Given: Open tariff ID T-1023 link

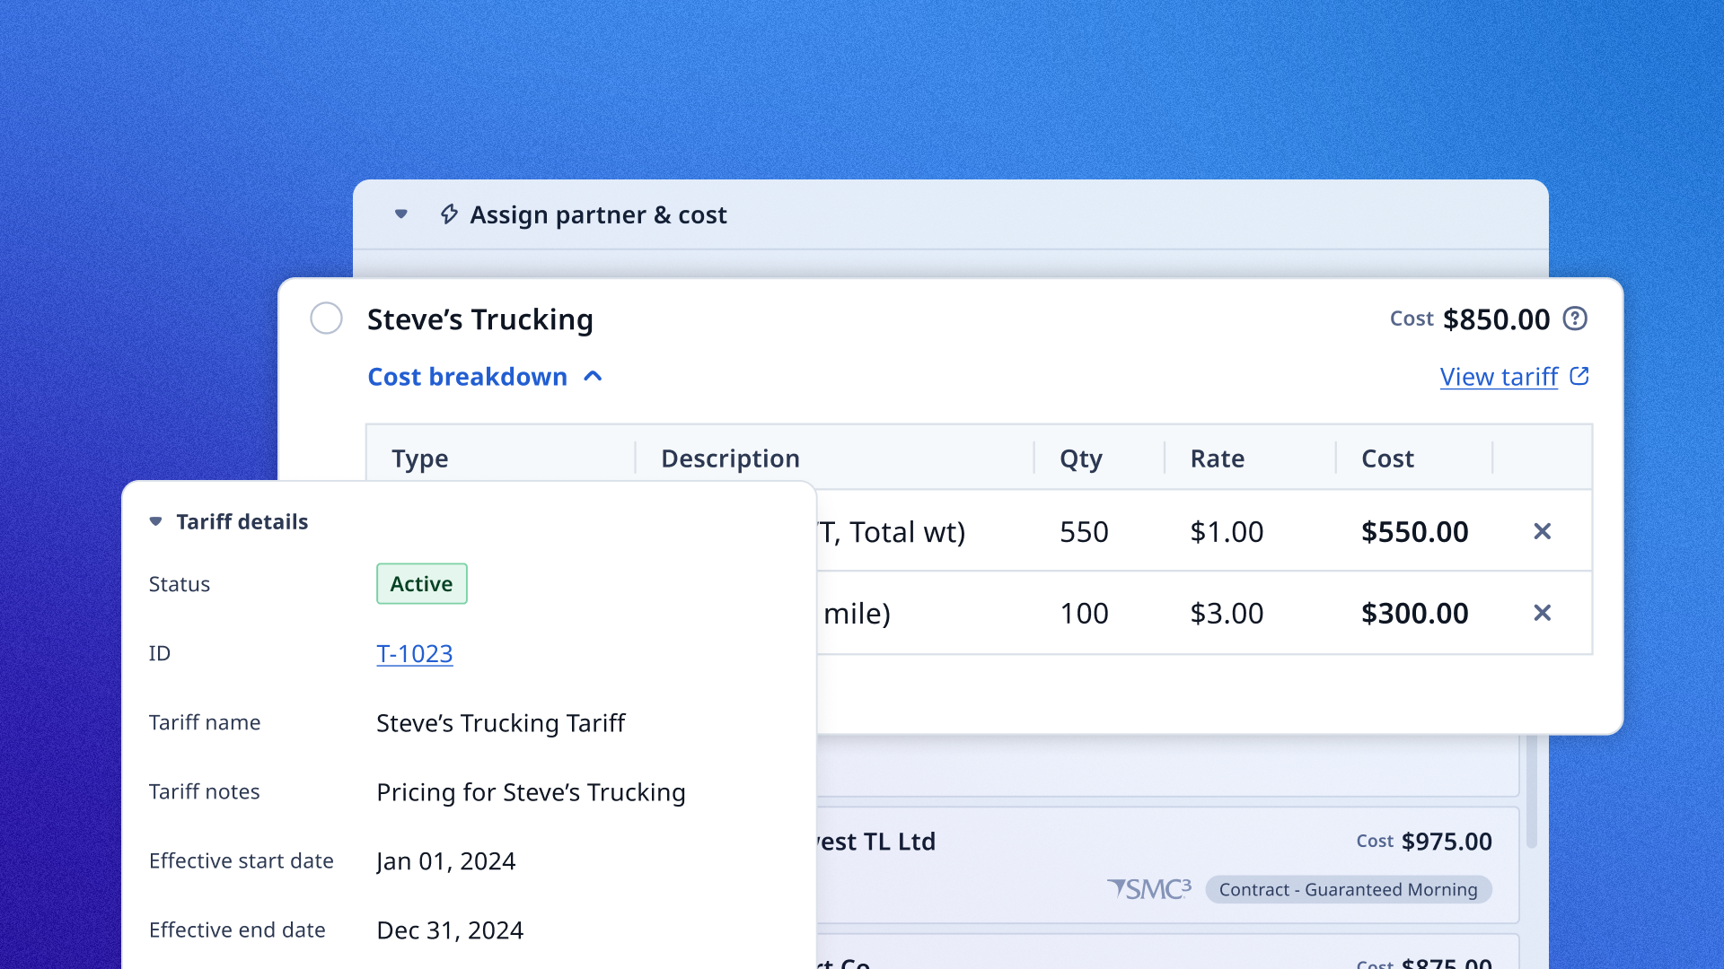Looking at the screenshot, I should pos(415,653).
